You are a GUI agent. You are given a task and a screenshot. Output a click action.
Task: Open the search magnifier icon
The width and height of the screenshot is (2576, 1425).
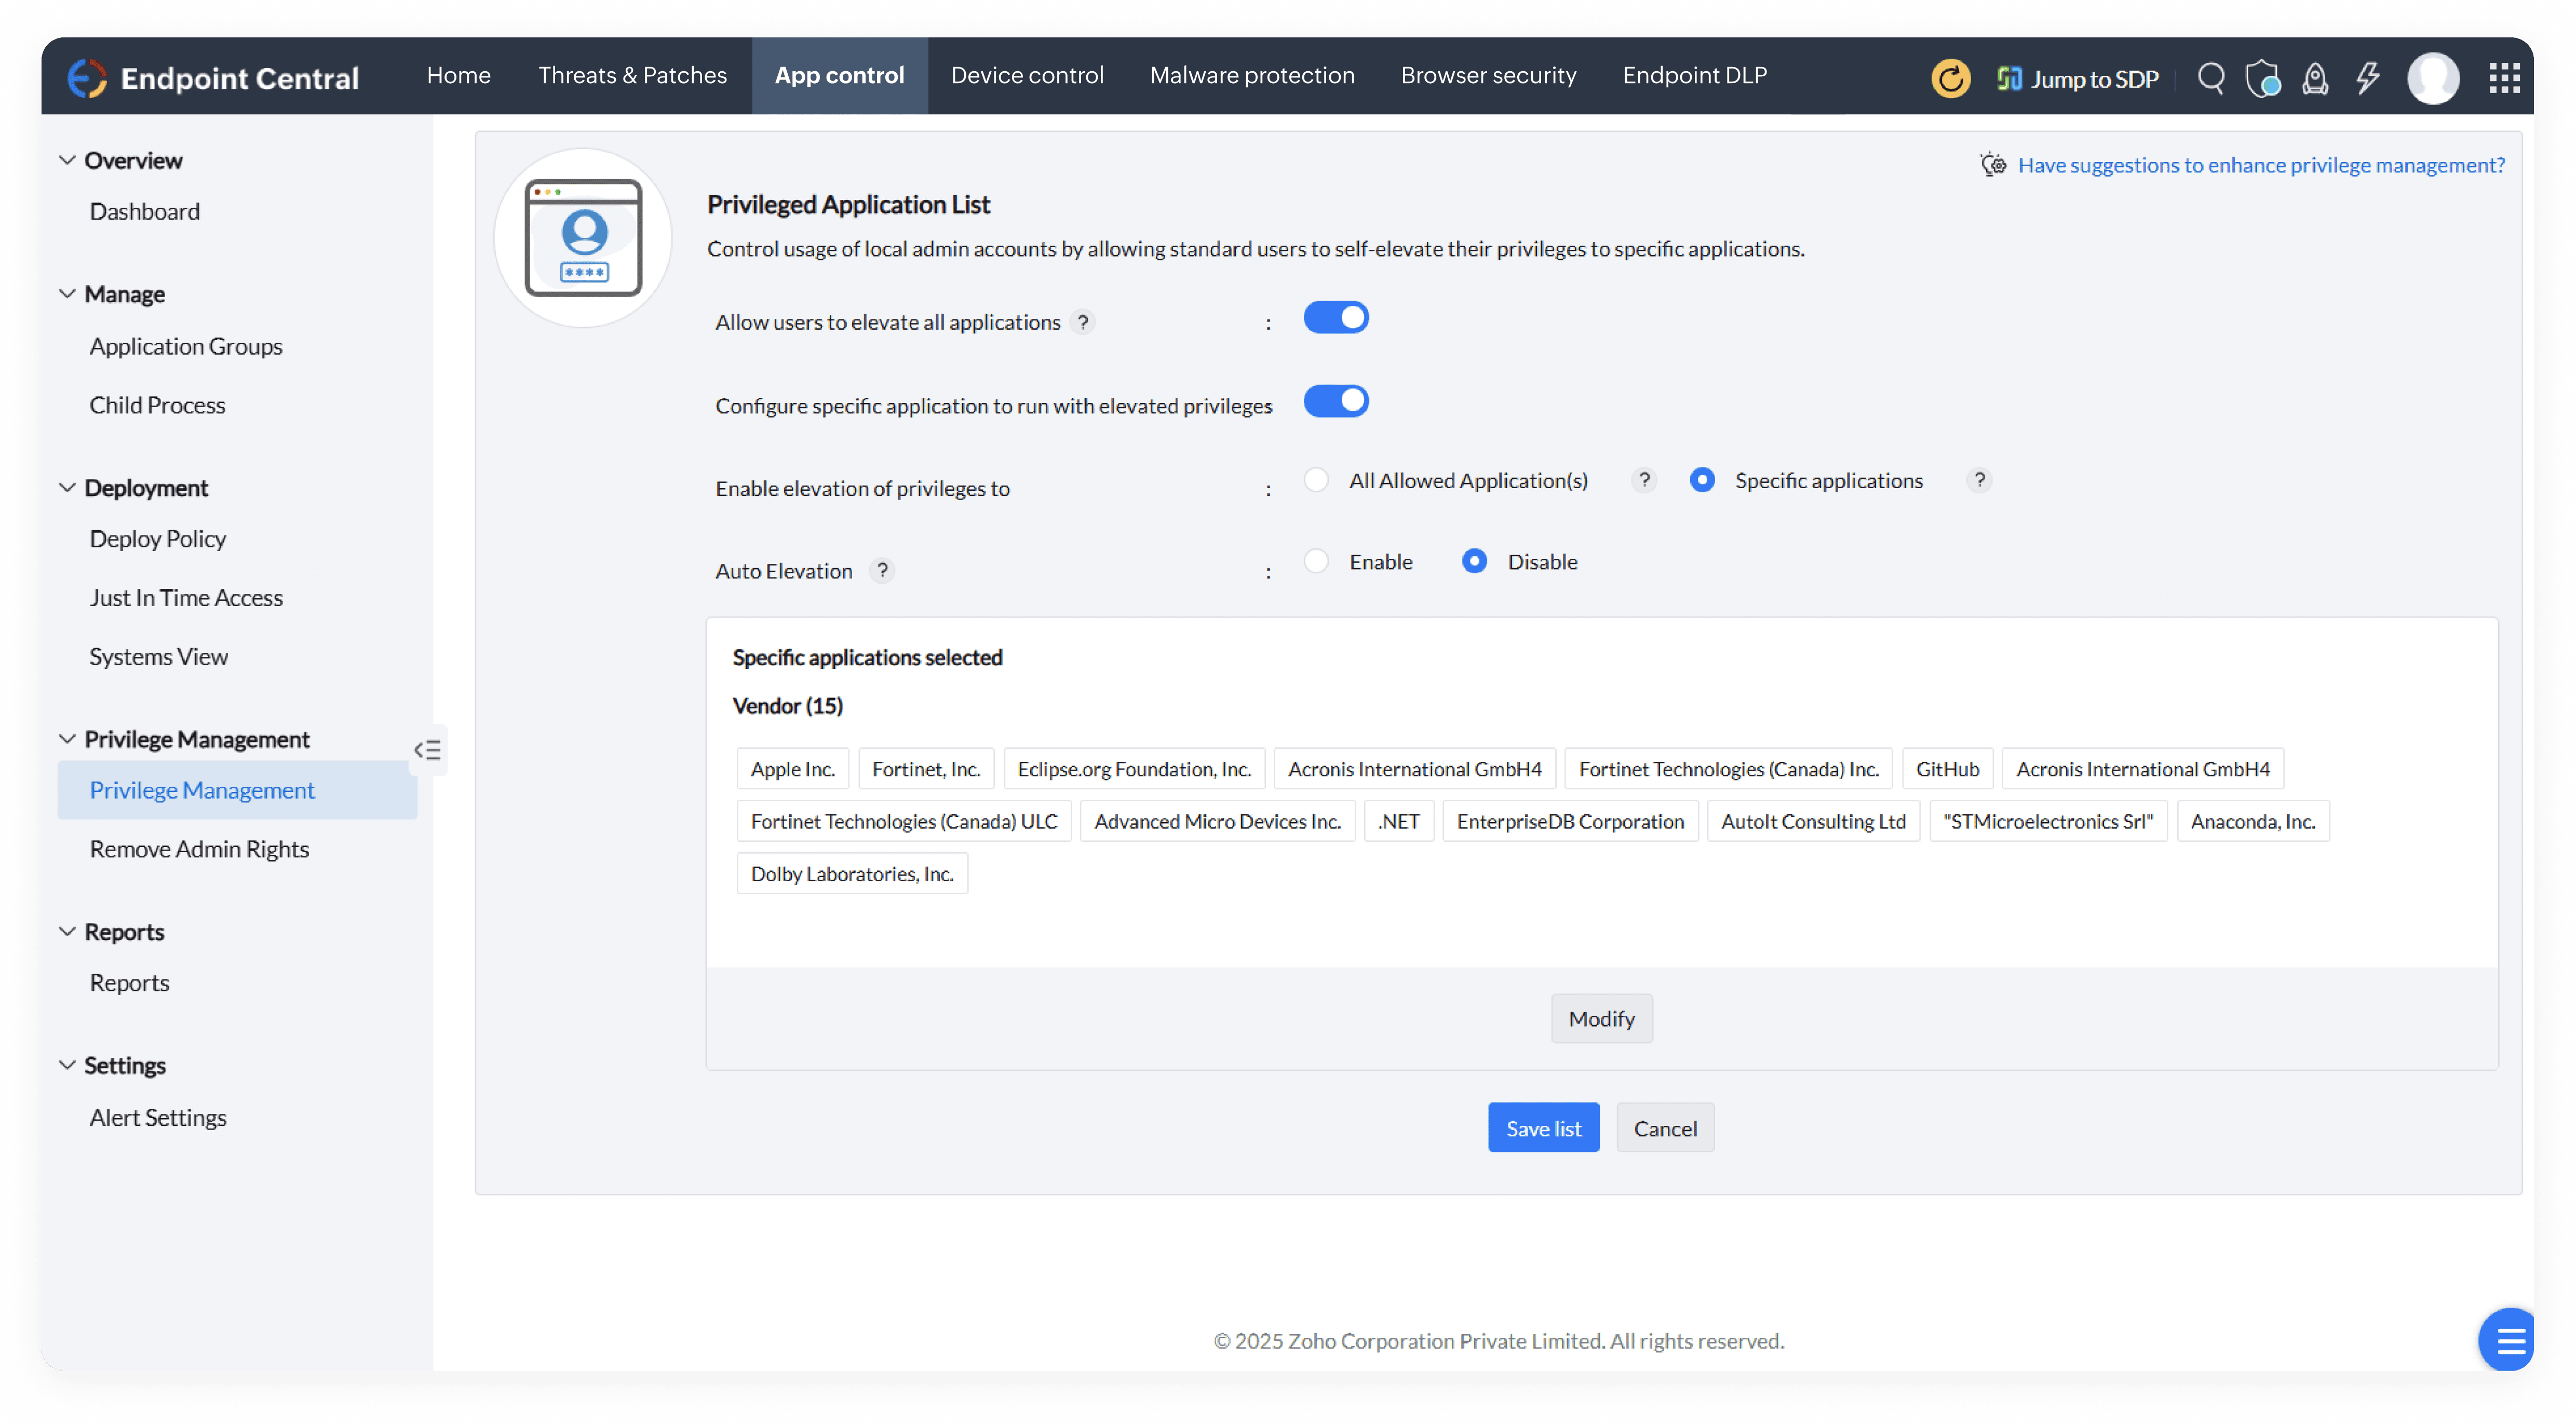[2210, 78]
